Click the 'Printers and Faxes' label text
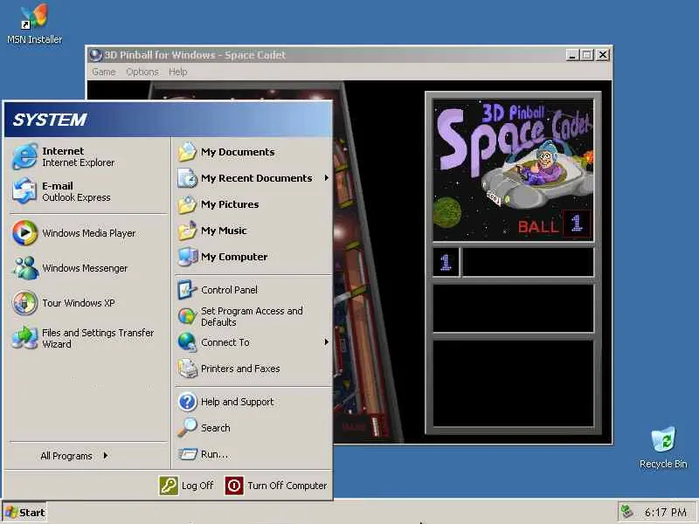 click(240, 369)
